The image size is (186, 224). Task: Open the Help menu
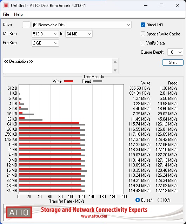click(18, 14)
